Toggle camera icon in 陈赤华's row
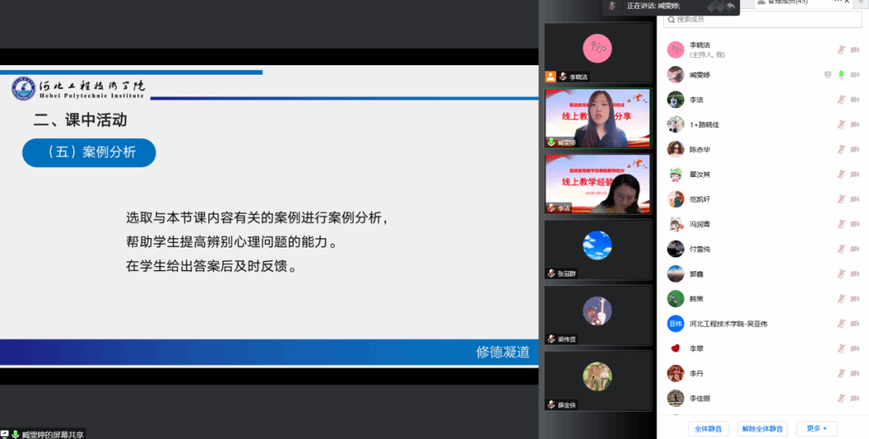869x439 pixels. (855, 150)
